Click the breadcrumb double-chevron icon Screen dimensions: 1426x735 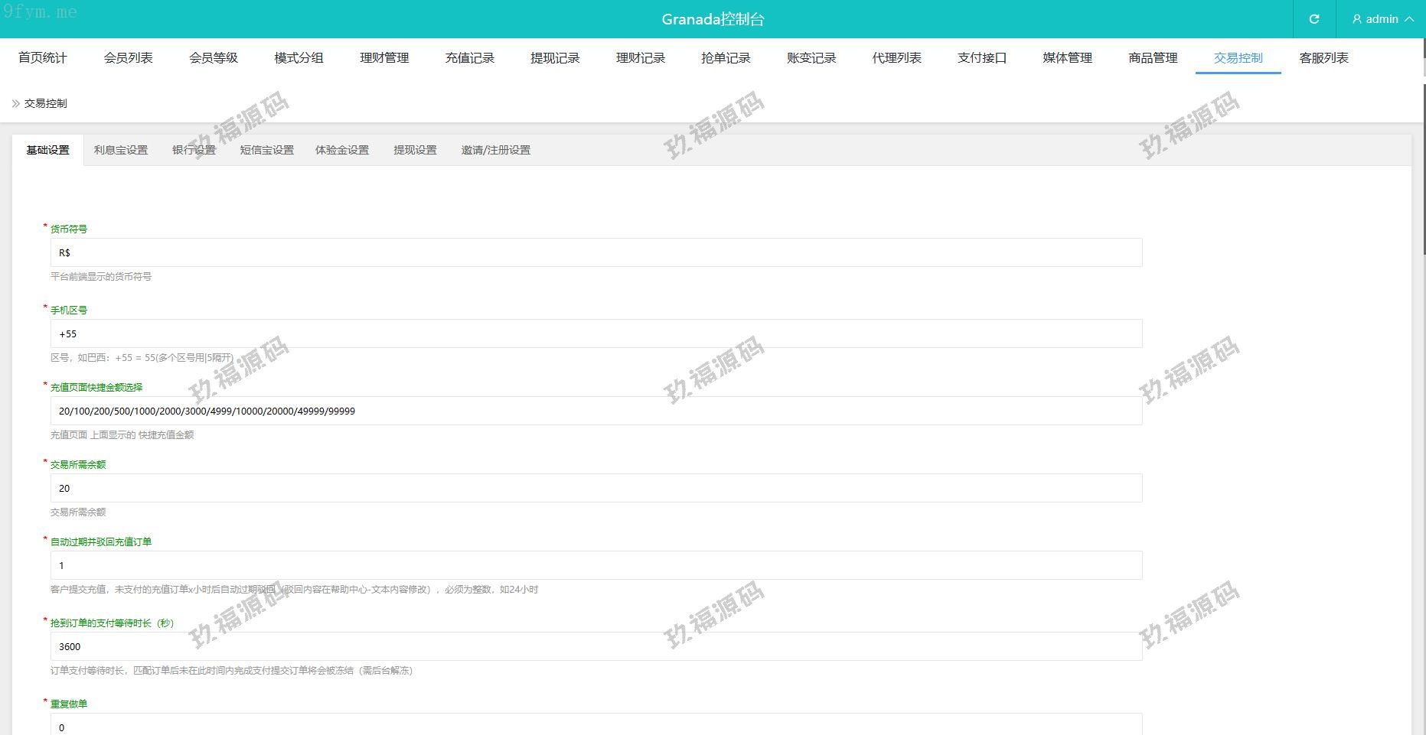click(x=16, y=103)
